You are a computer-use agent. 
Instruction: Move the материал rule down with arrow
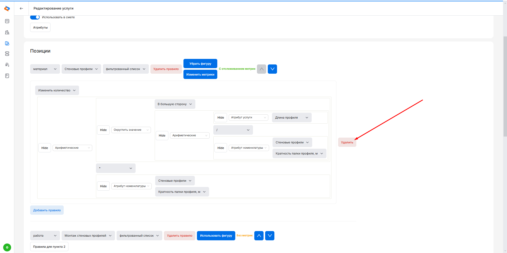click(272, 69)
